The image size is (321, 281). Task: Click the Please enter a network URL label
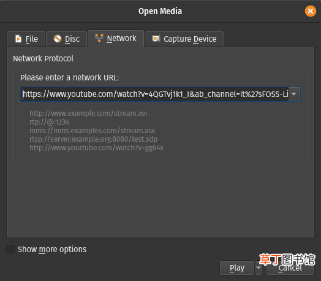tap(69, 78)
